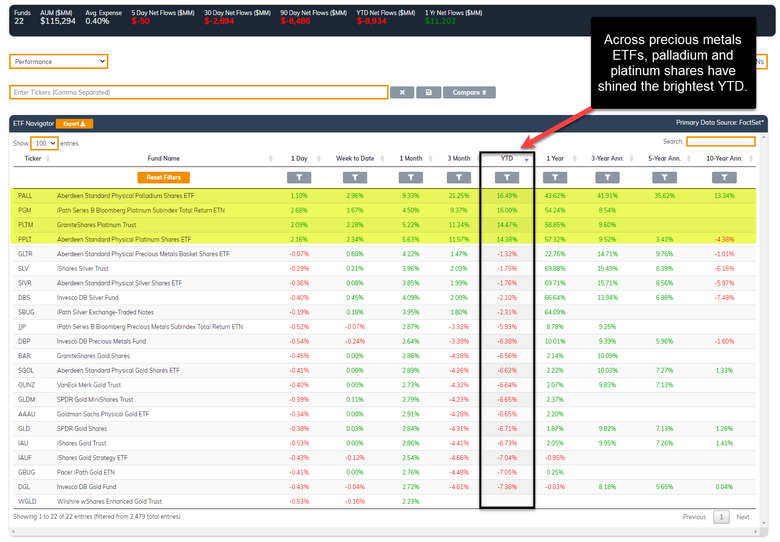Select the SPDR Gold Shares fund name
The height and width of the screenshot is (542, 780).
(82, 429)
